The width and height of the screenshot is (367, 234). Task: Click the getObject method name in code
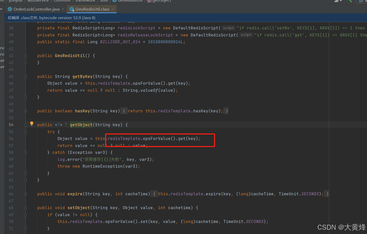point(81,125)
